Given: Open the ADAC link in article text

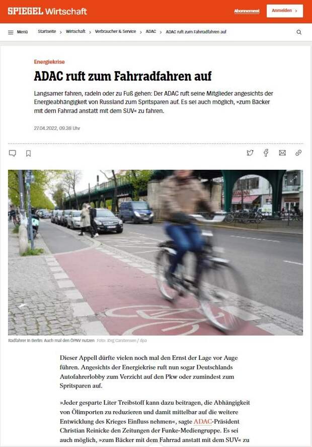Looking at the screenshot, I should coord(203,421).
